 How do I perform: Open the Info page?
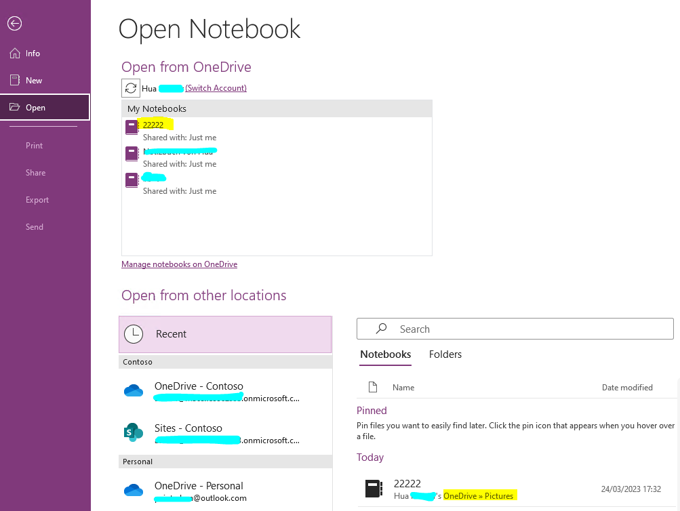33,54
